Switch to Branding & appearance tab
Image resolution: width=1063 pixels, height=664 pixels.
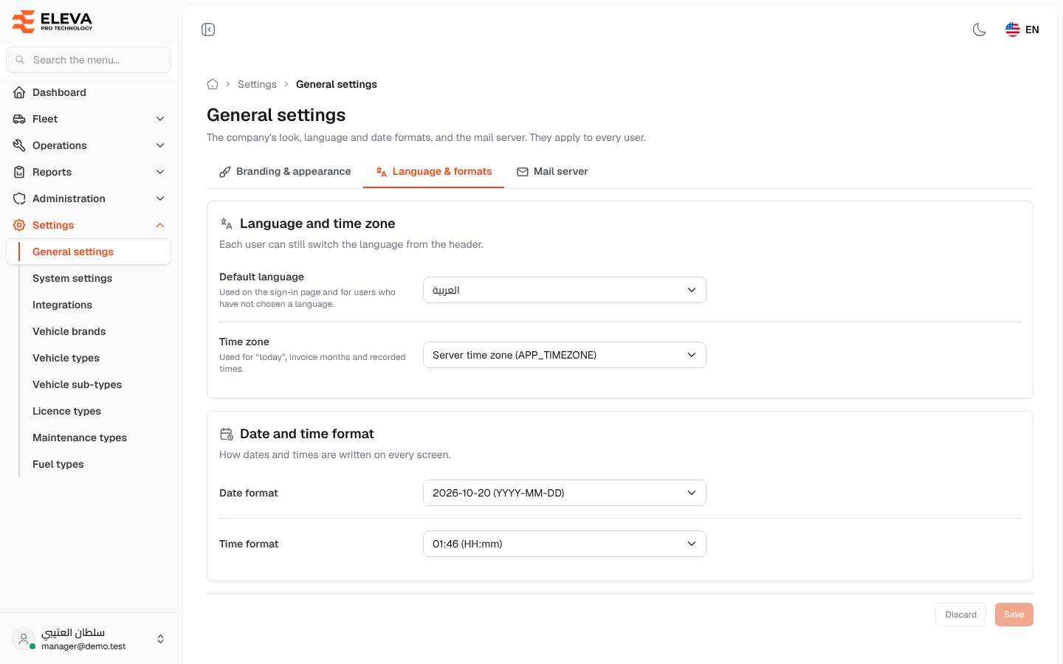[285, 171]
